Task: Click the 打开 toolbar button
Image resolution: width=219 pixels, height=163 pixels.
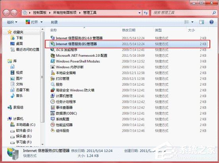Action: pos(32,22)
